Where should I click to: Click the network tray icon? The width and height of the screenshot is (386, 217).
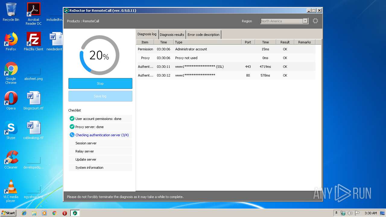[343, 213]
